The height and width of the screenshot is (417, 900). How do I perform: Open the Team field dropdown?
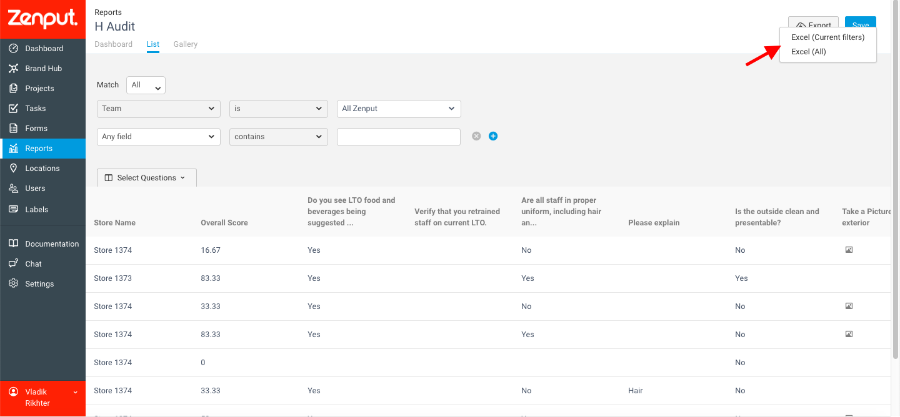(x=159, y=109)
